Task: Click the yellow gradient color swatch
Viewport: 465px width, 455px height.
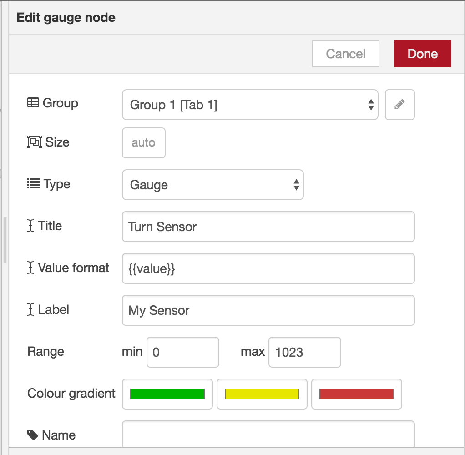Action: [262, 394]
